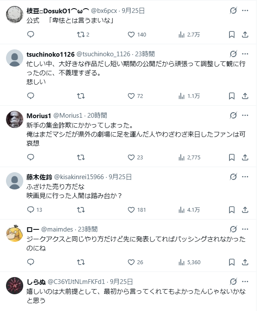Share the tweet by 藤木佐鈴
257x311 pixels.
click(245, 210)
